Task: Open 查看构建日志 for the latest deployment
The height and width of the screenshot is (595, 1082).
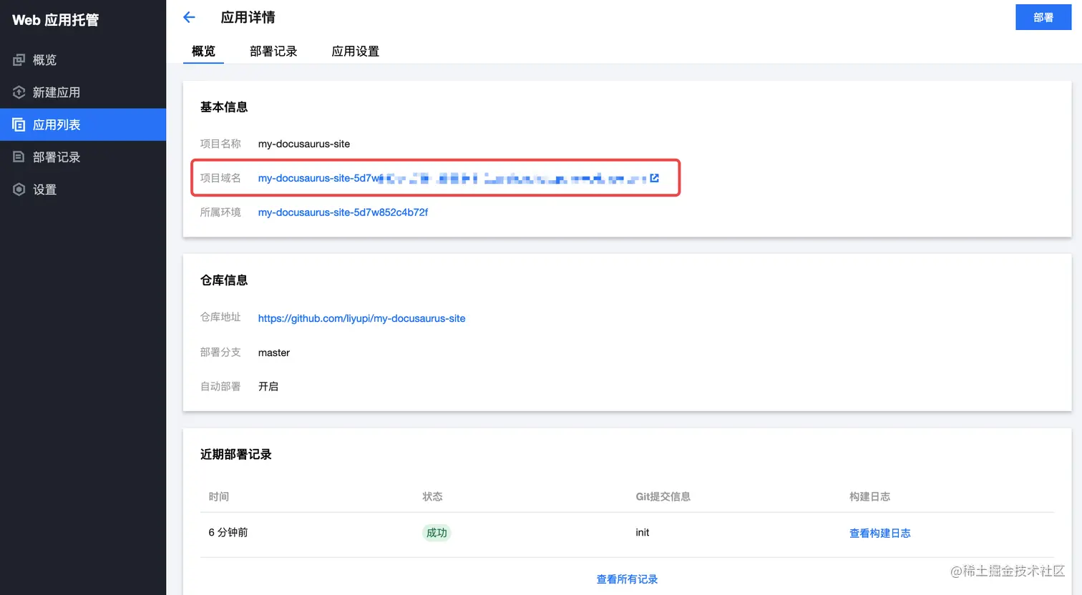Action: point(880,532)
